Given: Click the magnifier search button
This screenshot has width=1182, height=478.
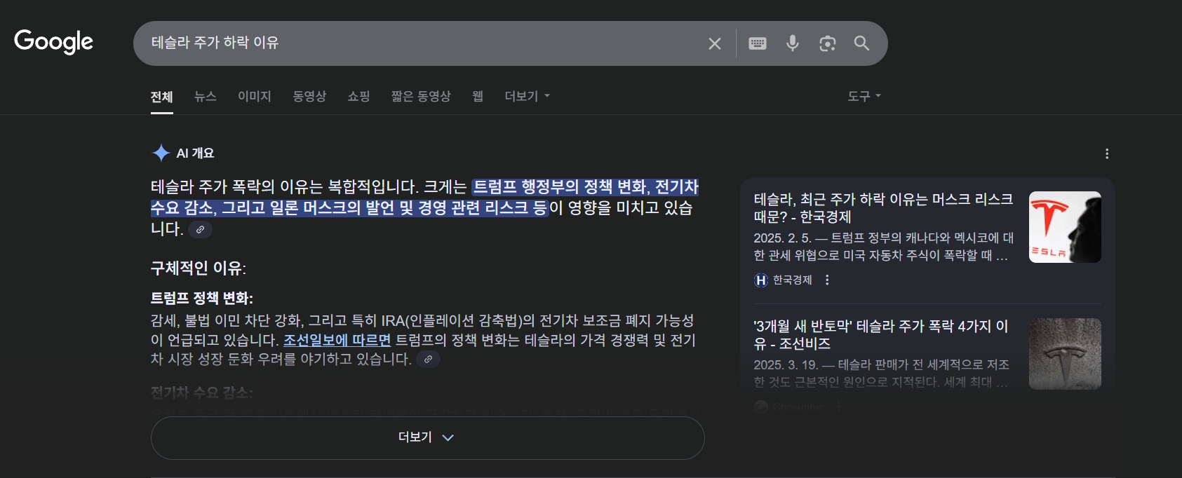Looking at the screenshot, I should pos(861,43).
